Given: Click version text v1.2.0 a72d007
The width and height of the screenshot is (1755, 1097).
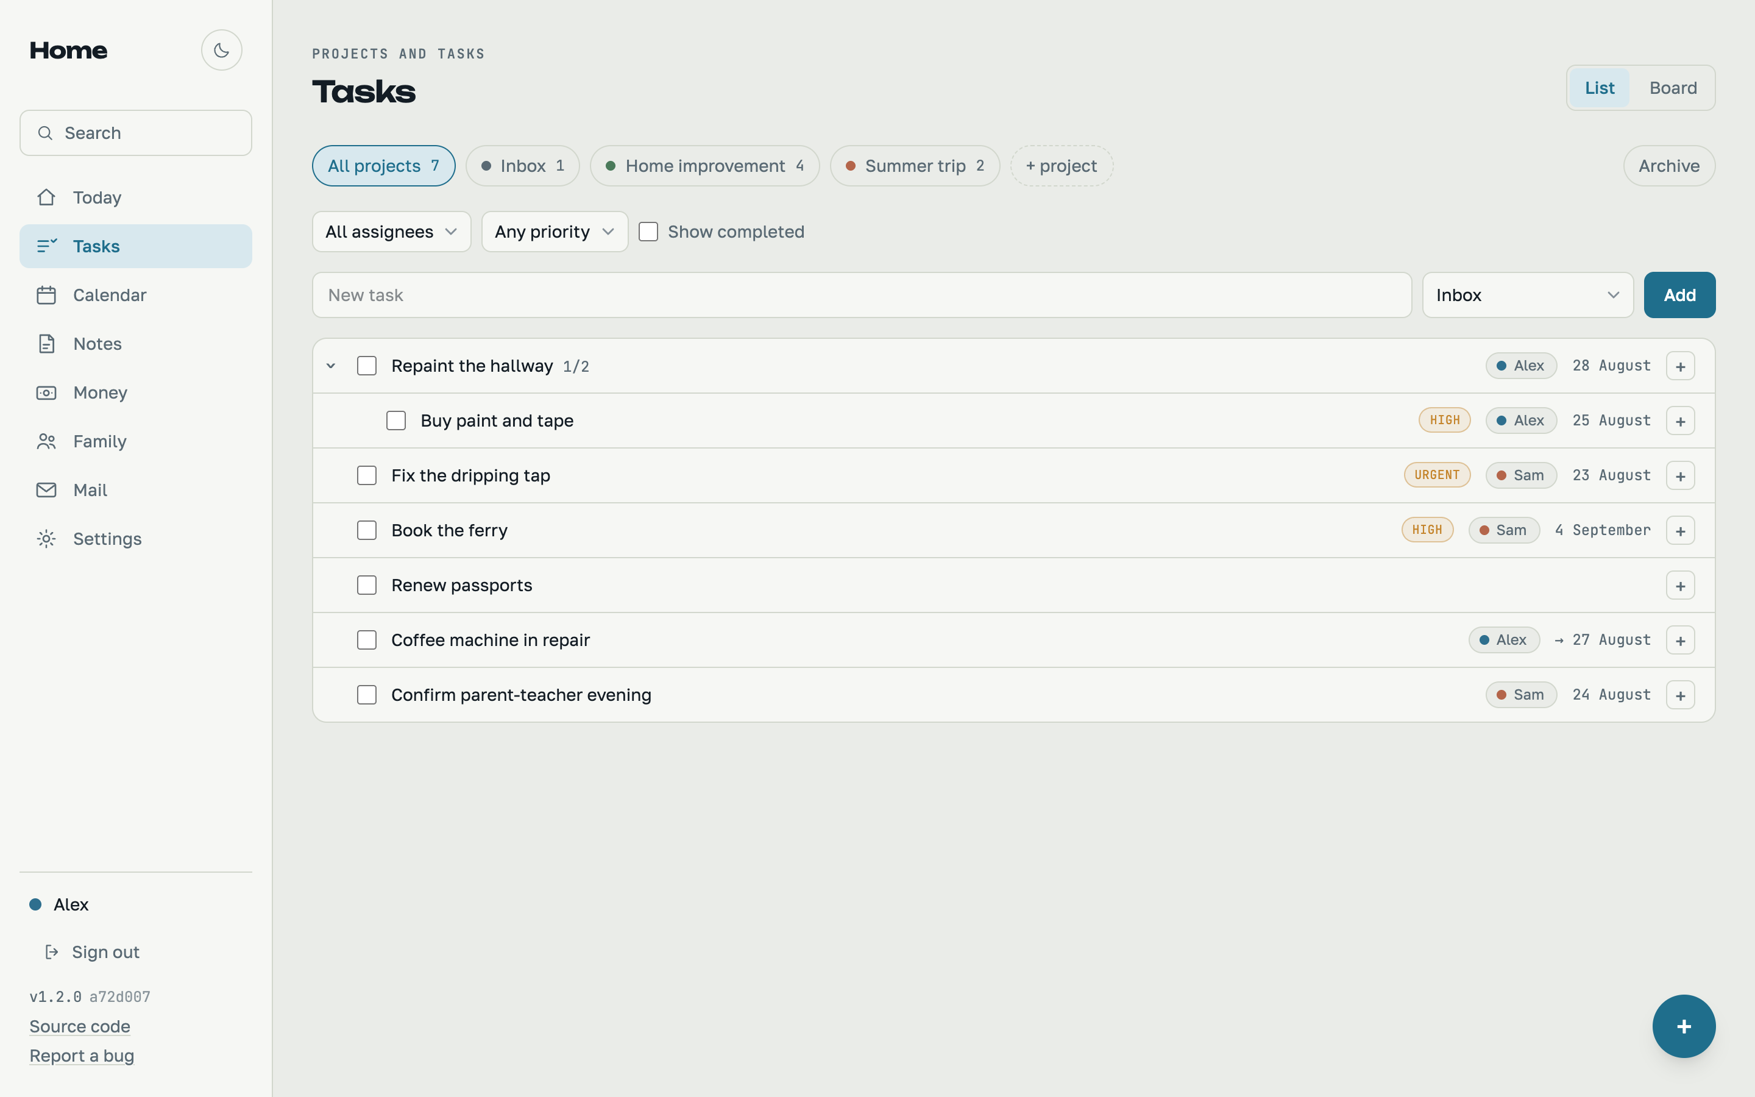Looking at the screenshot, I should pos(90,996).
